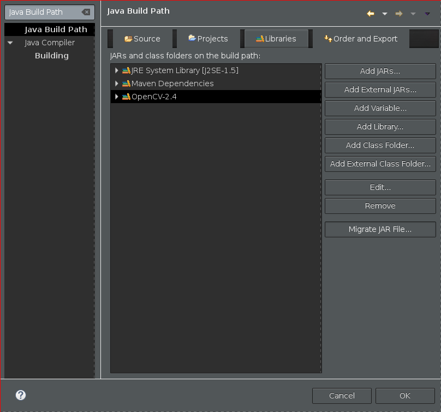Expand the OpenCV-2.4 library entry
The width and height of the screenshot is (441, 412).
[x=116, y=96]
